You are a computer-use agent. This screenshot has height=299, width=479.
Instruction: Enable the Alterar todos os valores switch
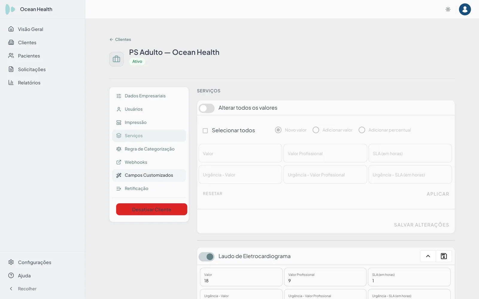pos(207,108)
